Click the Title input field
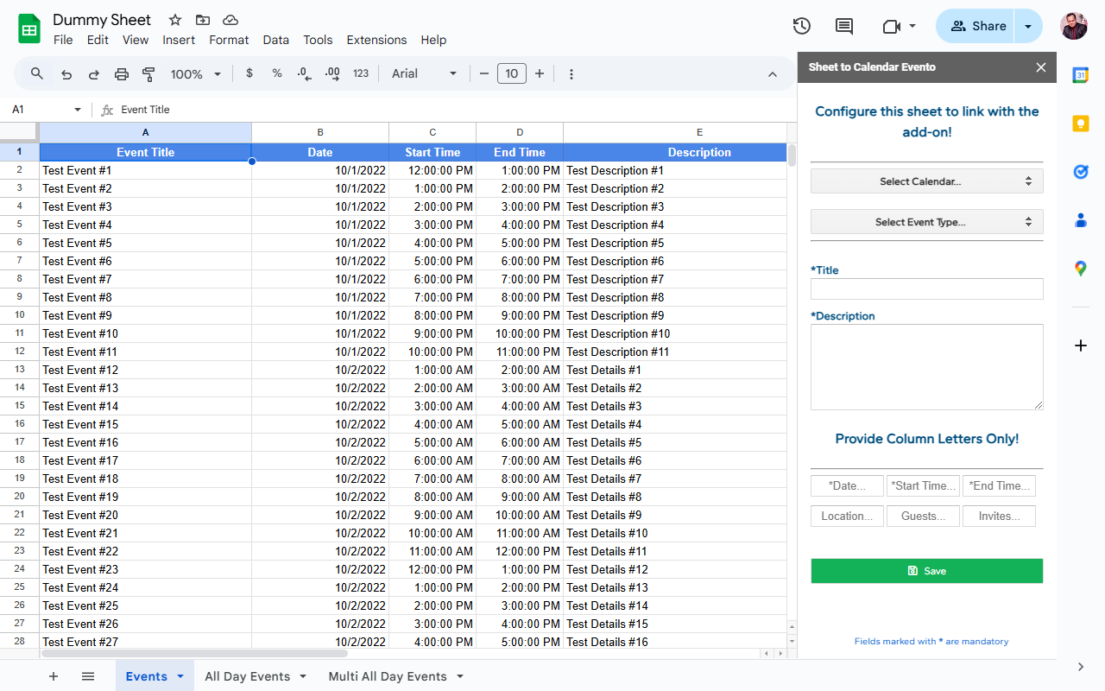The image size is (1105, 691). (x=926, y=289)
